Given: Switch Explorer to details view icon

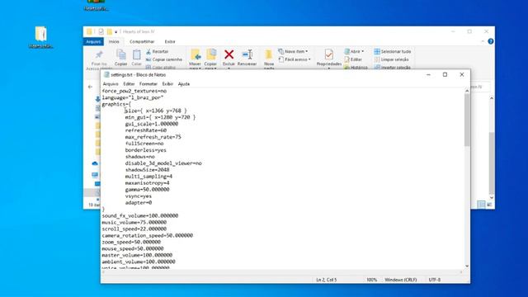Looking at the screenshot, I should point(481,205).
